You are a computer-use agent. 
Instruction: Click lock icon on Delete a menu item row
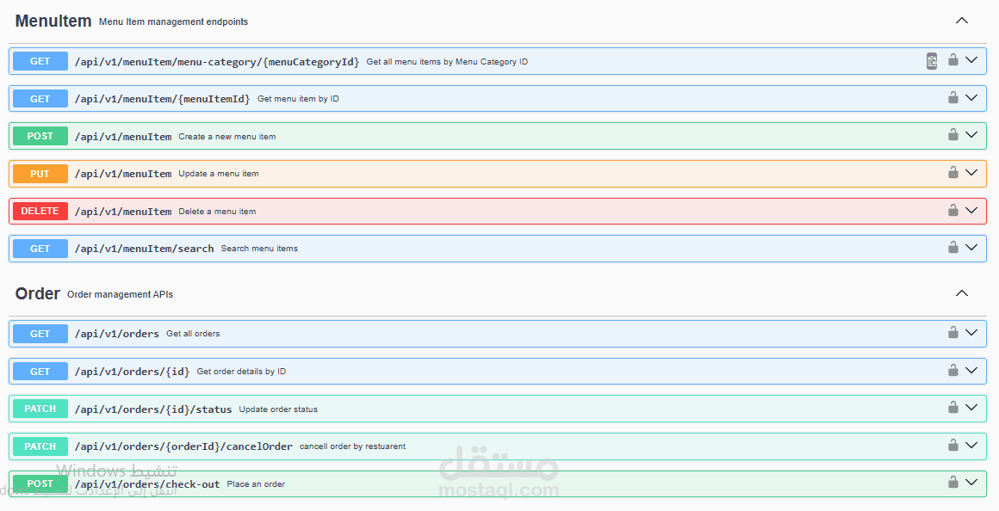pos(953,209)
